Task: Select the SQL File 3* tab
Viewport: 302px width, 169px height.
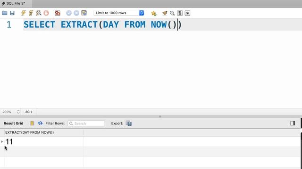Action: tap(16, 3)
